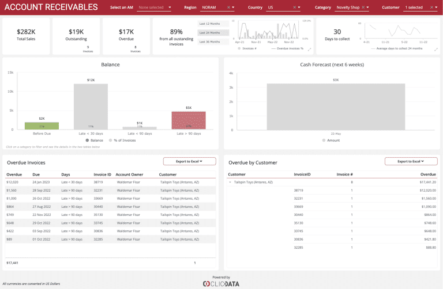443x289 pixels.
Task: Collapse the Tailspin Toys customer row
Action: 230,182
